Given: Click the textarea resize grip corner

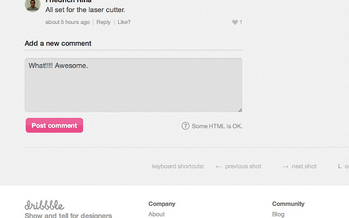Looking at the screenshot, I should 240,110.
